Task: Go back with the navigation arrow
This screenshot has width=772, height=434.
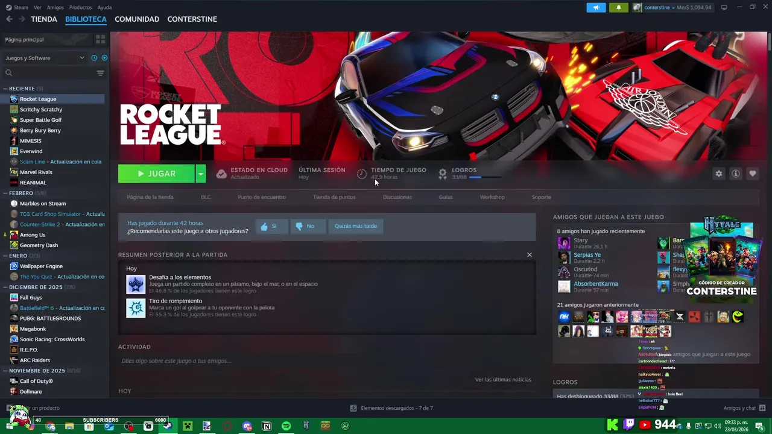Action: point(9,19)
